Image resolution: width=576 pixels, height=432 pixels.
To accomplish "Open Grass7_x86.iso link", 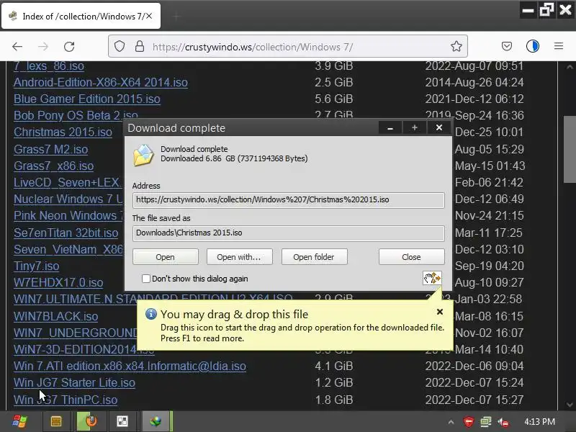I will click(53, 166).
